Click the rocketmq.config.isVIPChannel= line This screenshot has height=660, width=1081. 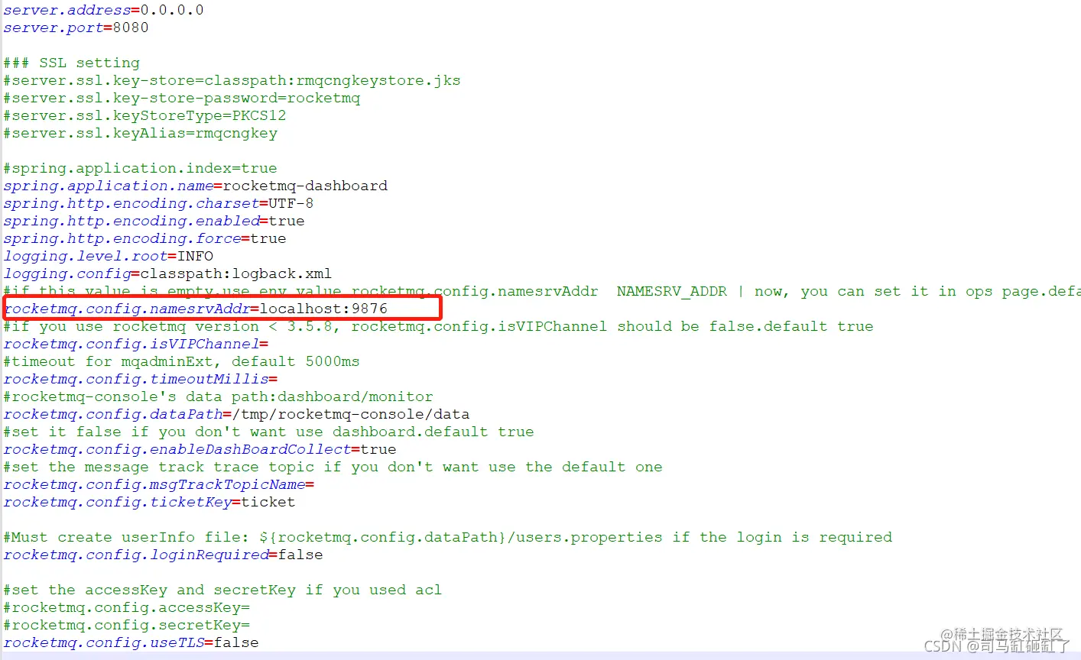coord(136,344)
